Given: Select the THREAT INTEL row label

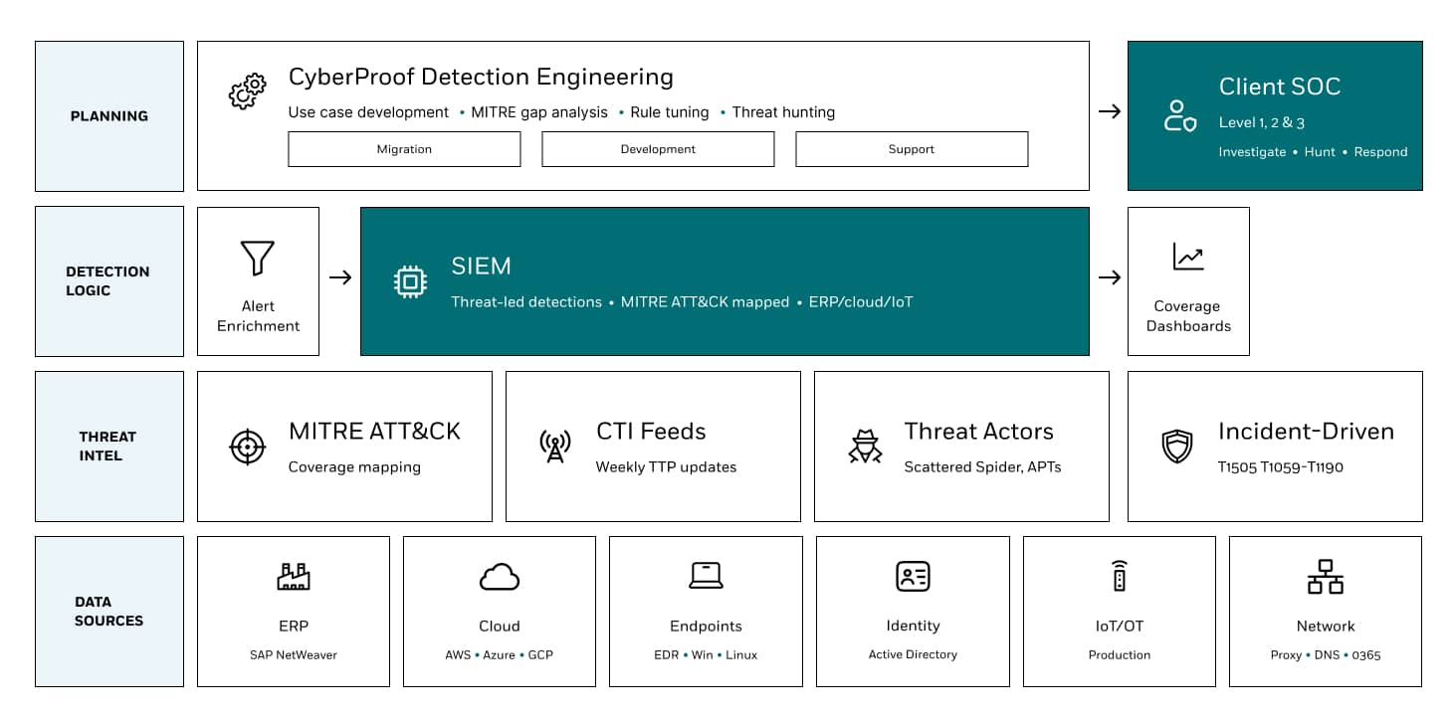Looking at the screenshot, I should pos(107,447).
